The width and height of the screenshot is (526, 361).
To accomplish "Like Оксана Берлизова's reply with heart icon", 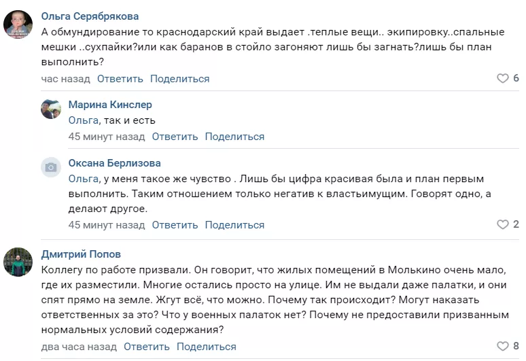I will tap(503, 225).
